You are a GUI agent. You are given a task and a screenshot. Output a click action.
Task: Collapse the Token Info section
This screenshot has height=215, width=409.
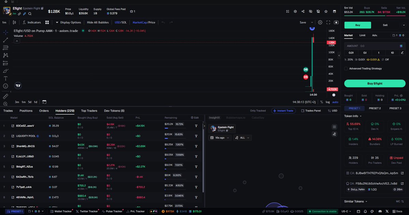[353, 116]
